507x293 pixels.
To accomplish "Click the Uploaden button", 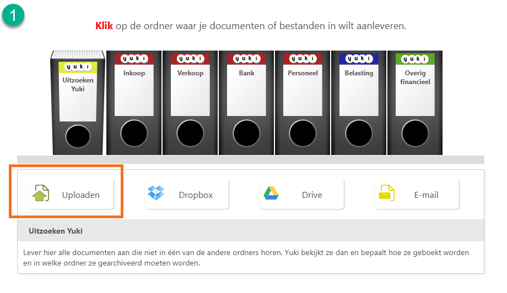I will pos(72,195).
